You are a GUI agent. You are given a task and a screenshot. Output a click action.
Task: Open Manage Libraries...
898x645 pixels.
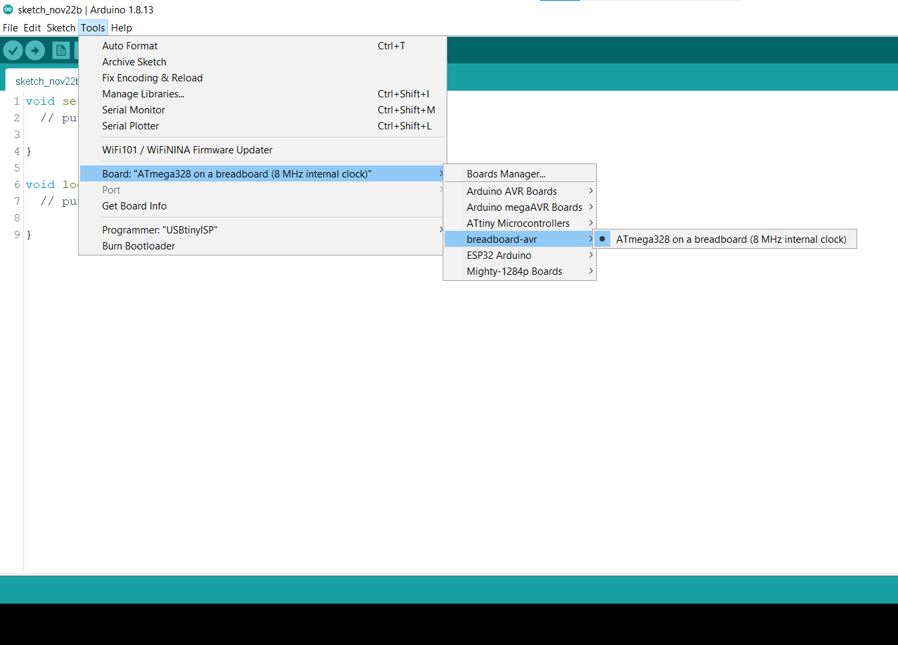[263, 94]
